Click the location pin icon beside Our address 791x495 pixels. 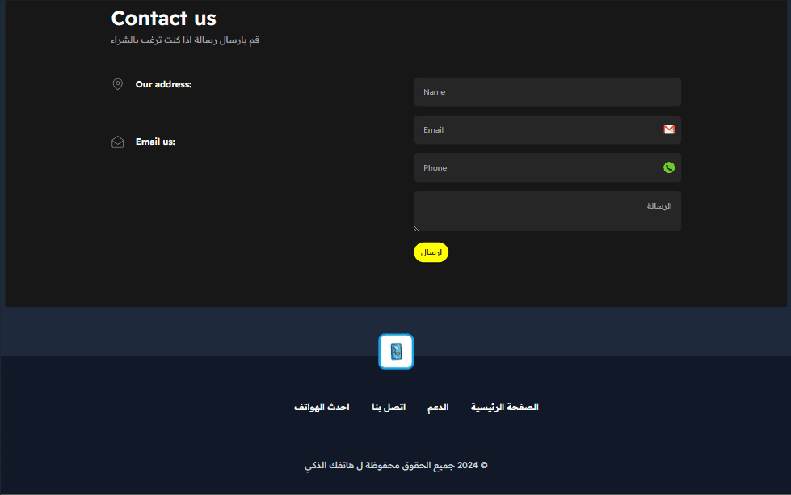point(117,84)
